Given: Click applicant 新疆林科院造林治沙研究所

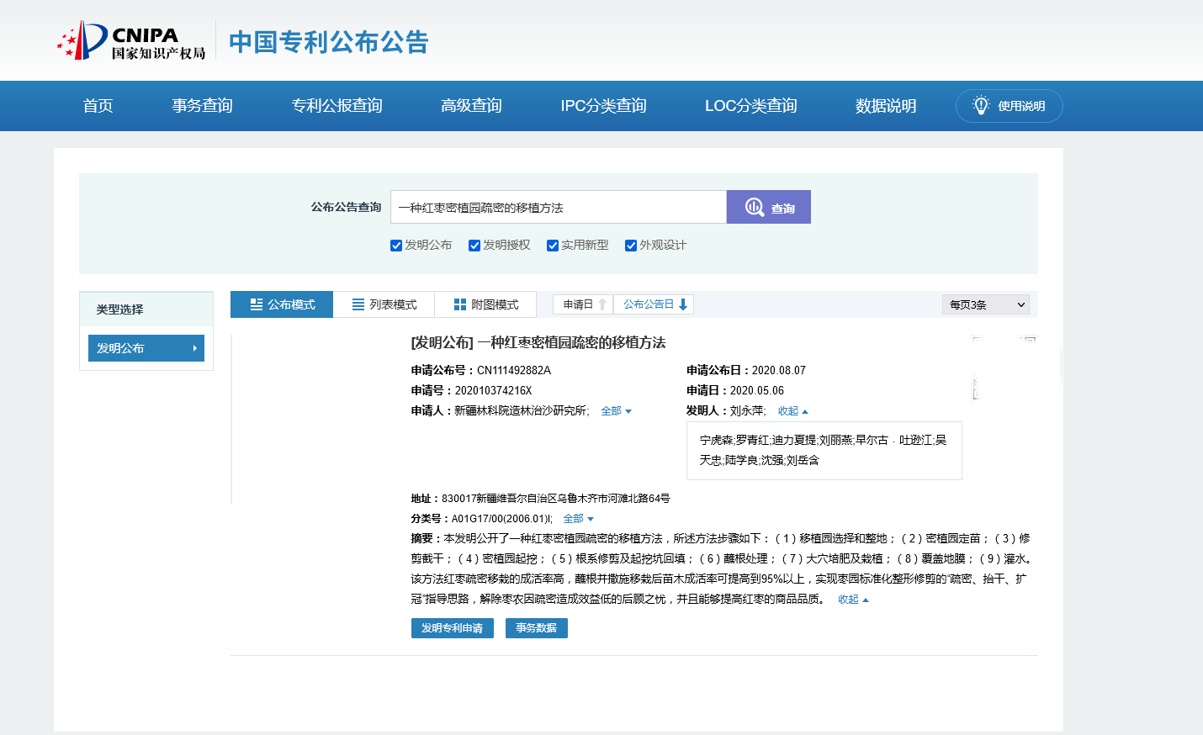Looking at the screenshot, I should click(x=521, y=411).
